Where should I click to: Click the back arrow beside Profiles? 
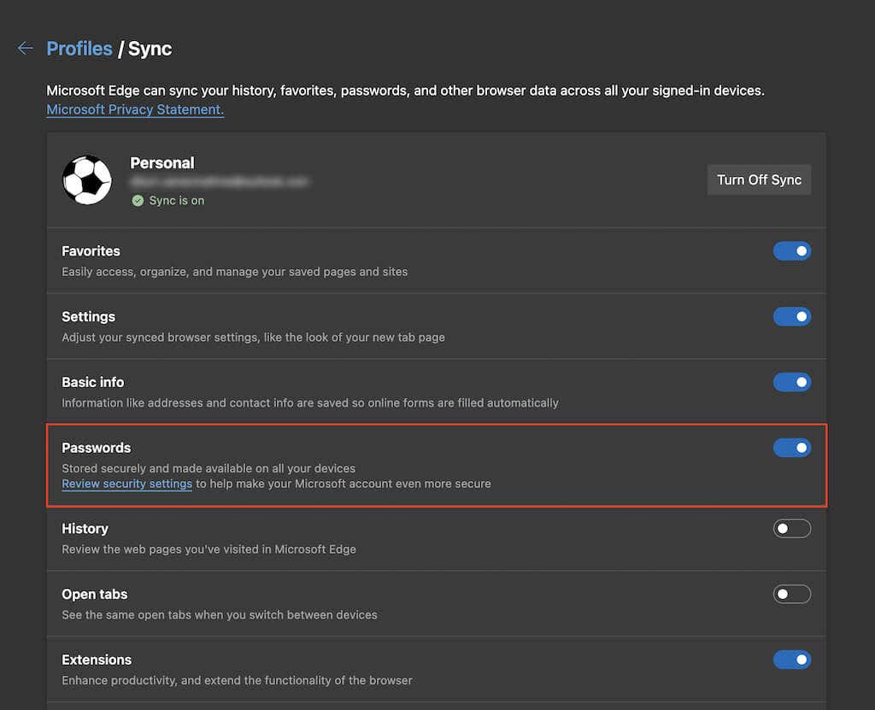tap(25, 49)
